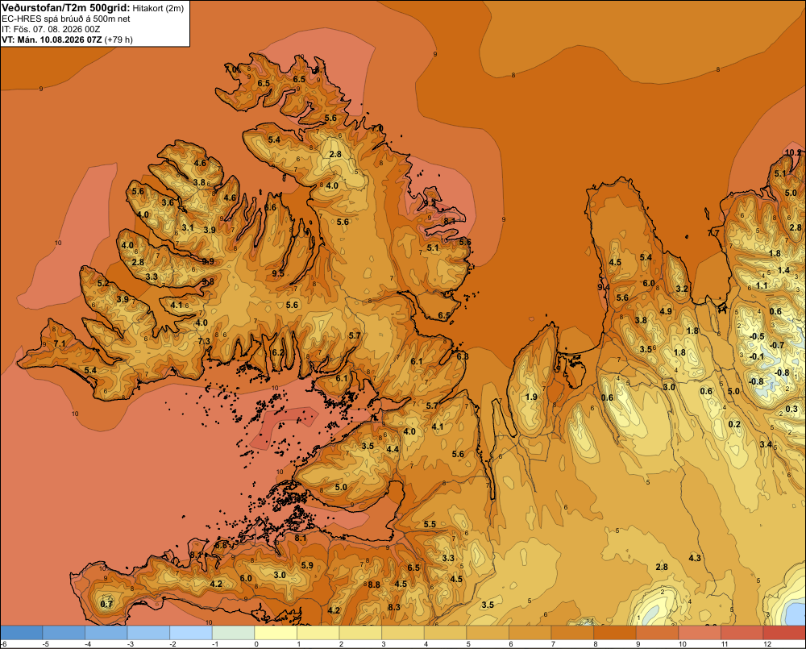Select the 1.9 temperature reading on the map
The image size is (806, 649).
531,397
